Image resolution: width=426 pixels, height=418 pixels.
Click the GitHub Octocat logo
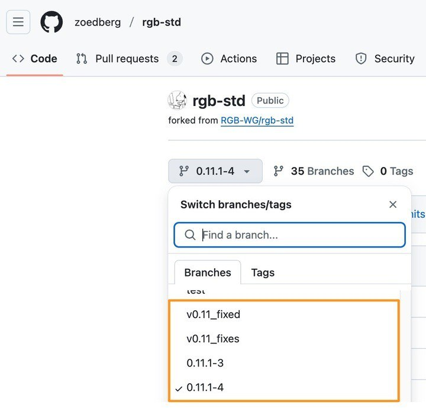(51, 22)
